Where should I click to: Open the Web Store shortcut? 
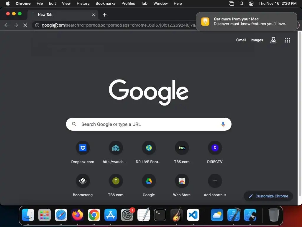(182, 181)
